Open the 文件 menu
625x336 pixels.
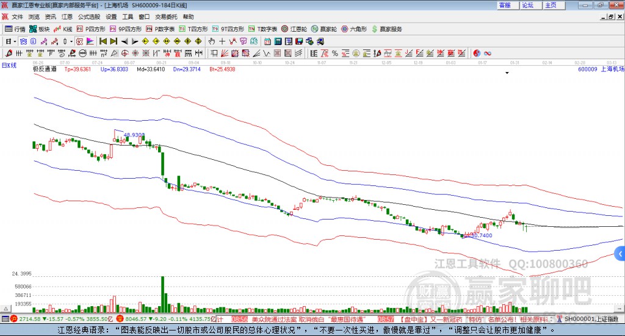pos(18,16)
